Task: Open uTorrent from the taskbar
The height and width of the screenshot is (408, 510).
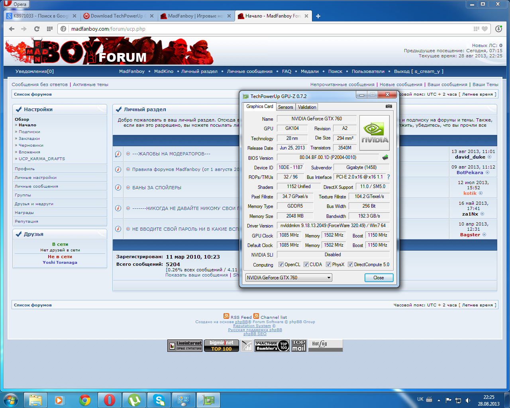Action: pyautogui.click(x=134, y=400)
